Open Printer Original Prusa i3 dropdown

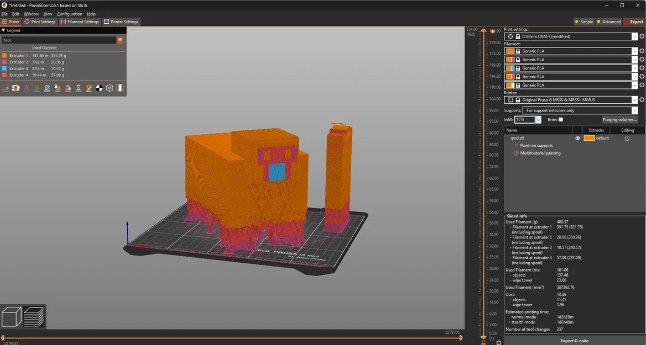(x=571, y=99)
